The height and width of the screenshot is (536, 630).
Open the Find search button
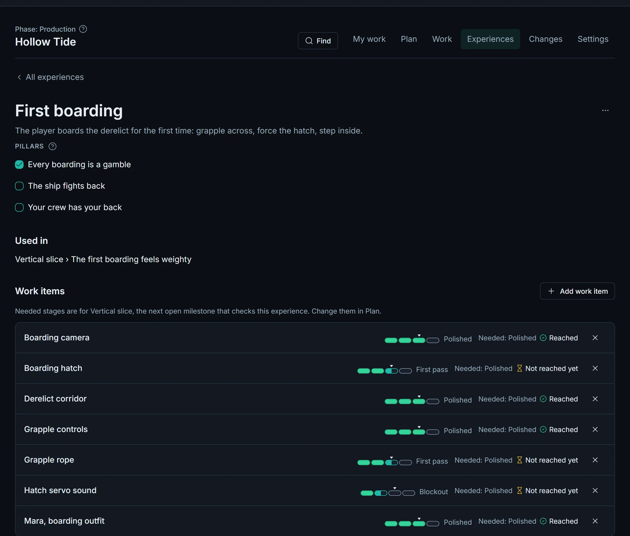(318, 41)
